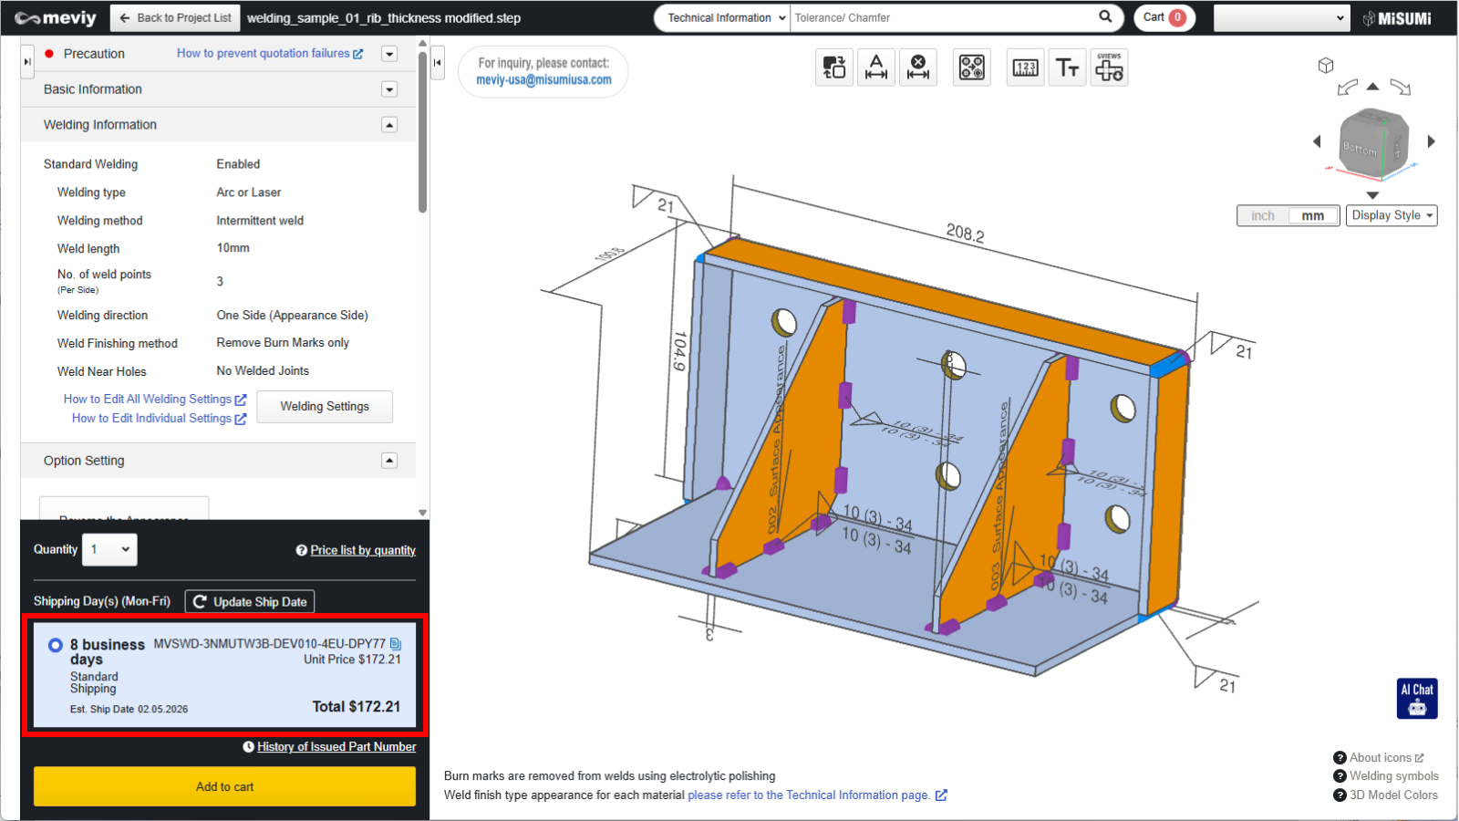The width and height of the screenshot is (1459, 821).
Task: Rotate view with right arrow beside cube
Action: (1431, 141)
